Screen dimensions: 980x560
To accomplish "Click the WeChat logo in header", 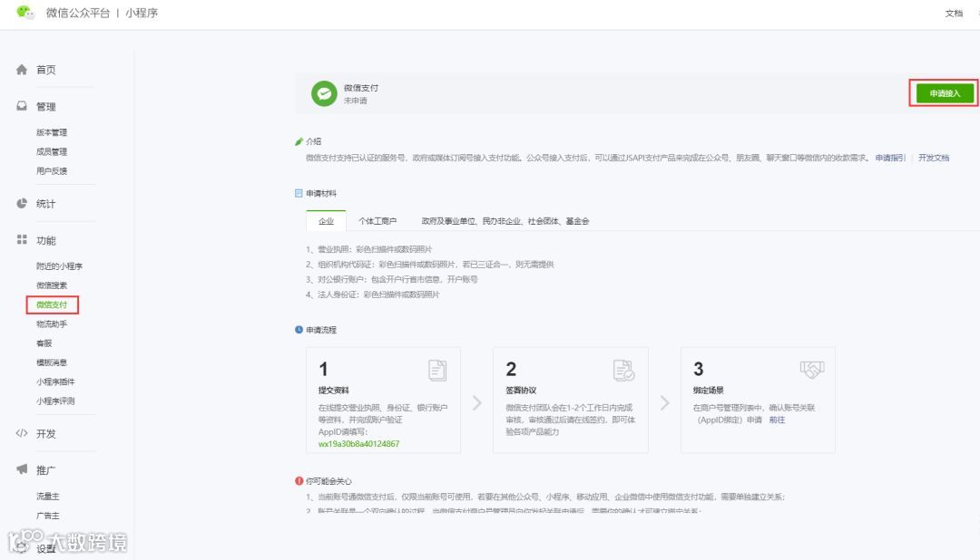I will pyautogui.click(x=25, y=12).
